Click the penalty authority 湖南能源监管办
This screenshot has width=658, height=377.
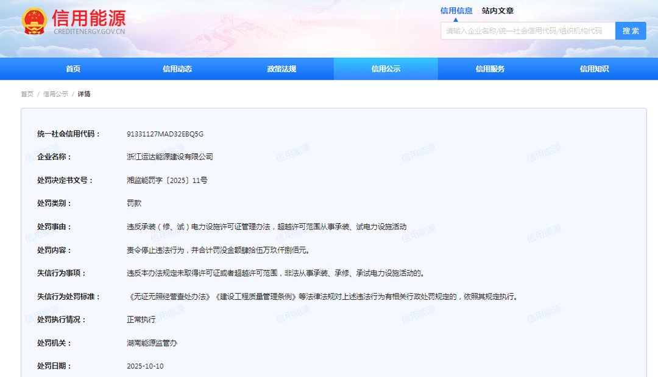click(x=152, y=343)
